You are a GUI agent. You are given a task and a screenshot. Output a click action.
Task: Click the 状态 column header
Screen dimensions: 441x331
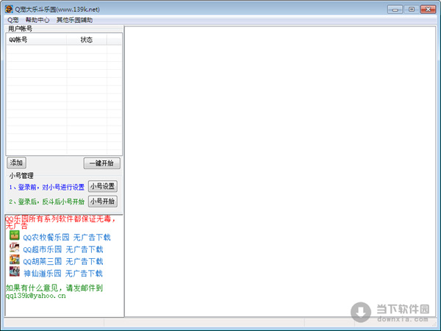(x=87, y=40)
